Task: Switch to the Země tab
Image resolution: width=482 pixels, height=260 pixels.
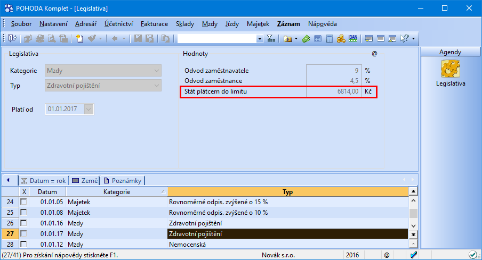Action: [85, 181]
